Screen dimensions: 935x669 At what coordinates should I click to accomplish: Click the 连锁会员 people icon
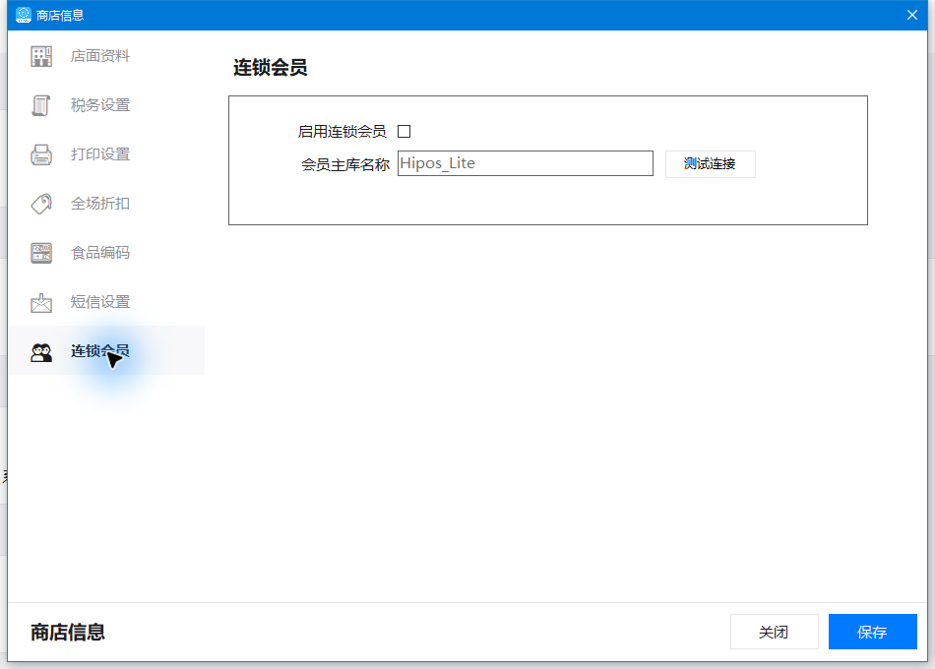(41, 352)
